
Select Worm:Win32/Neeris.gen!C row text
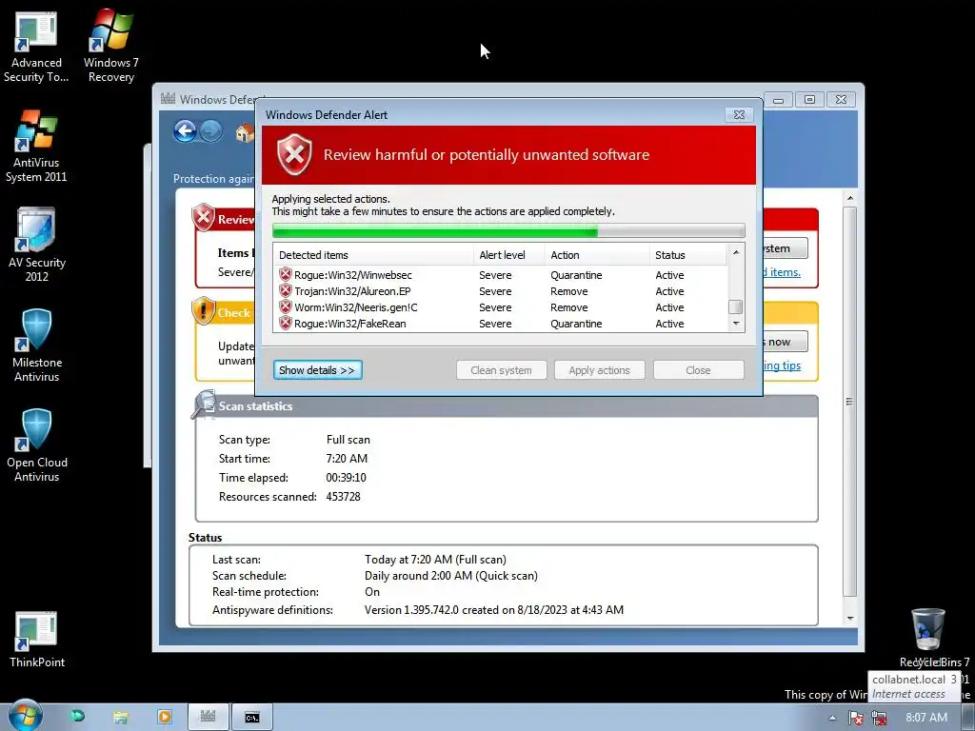coord(356,307)
